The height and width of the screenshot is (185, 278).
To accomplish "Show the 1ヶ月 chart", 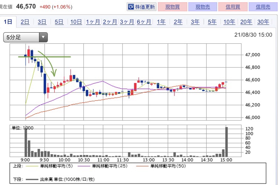I will [93, 22].
